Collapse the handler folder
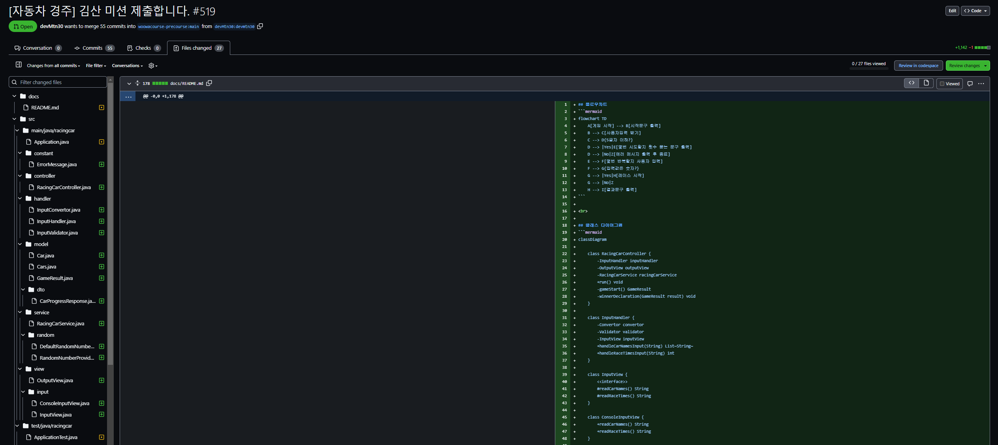998x445 pixels. [20, 199]
